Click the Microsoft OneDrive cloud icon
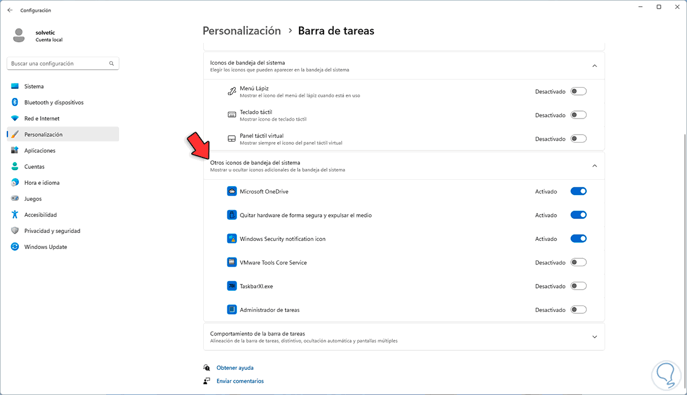Screen dimensions: 687x395 click(x=232, y=192)
